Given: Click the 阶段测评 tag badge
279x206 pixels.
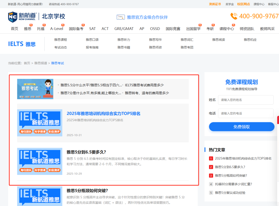Looking at the screenshot, I should click(x=55, y=131).
